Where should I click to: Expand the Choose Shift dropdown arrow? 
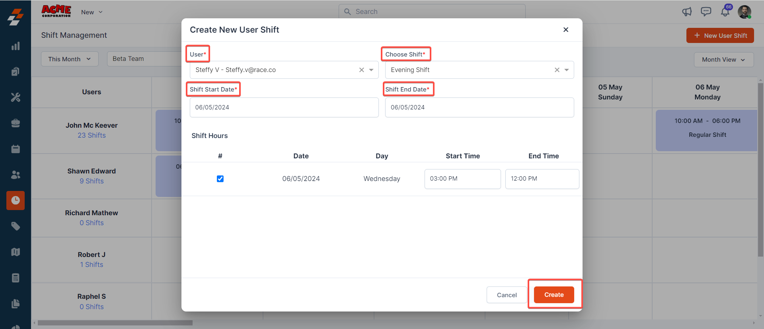567,70
